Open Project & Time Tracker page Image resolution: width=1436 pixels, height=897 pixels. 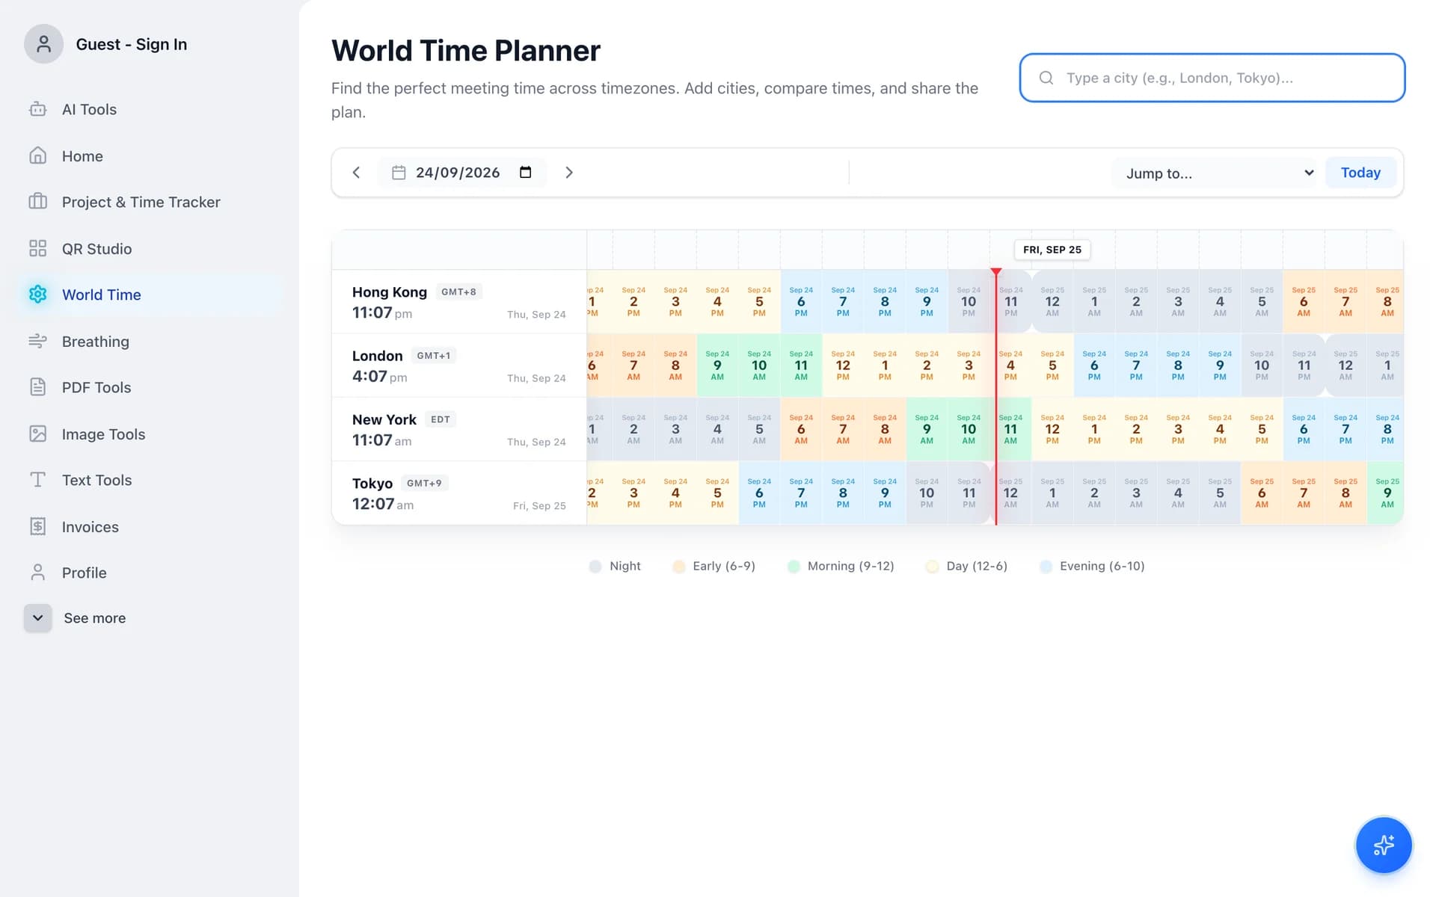coord(141,202)
